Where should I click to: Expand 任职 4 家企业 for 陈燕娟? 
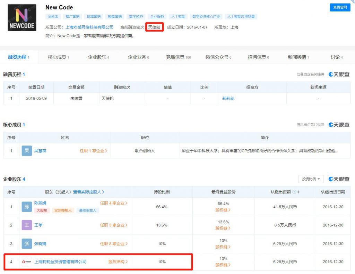tap(114, 203)
